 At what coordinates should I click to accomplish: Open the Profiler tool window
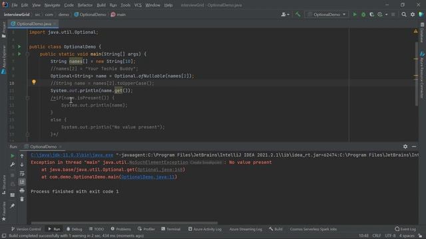click(x=146, y=229)
